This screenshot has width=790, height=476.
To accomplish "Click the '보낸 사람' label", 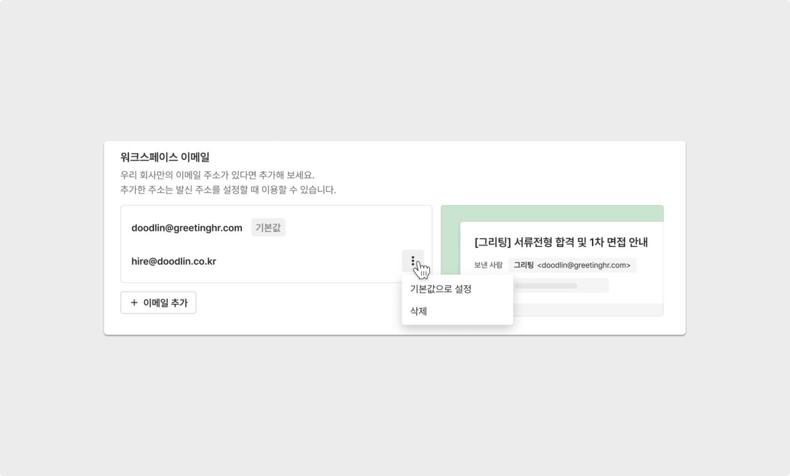I will click(x=488, y=265).
